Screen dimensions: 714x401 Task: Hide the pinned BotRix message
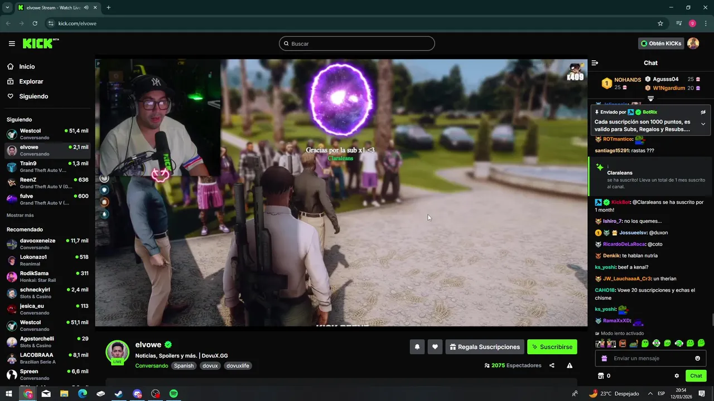703,112
